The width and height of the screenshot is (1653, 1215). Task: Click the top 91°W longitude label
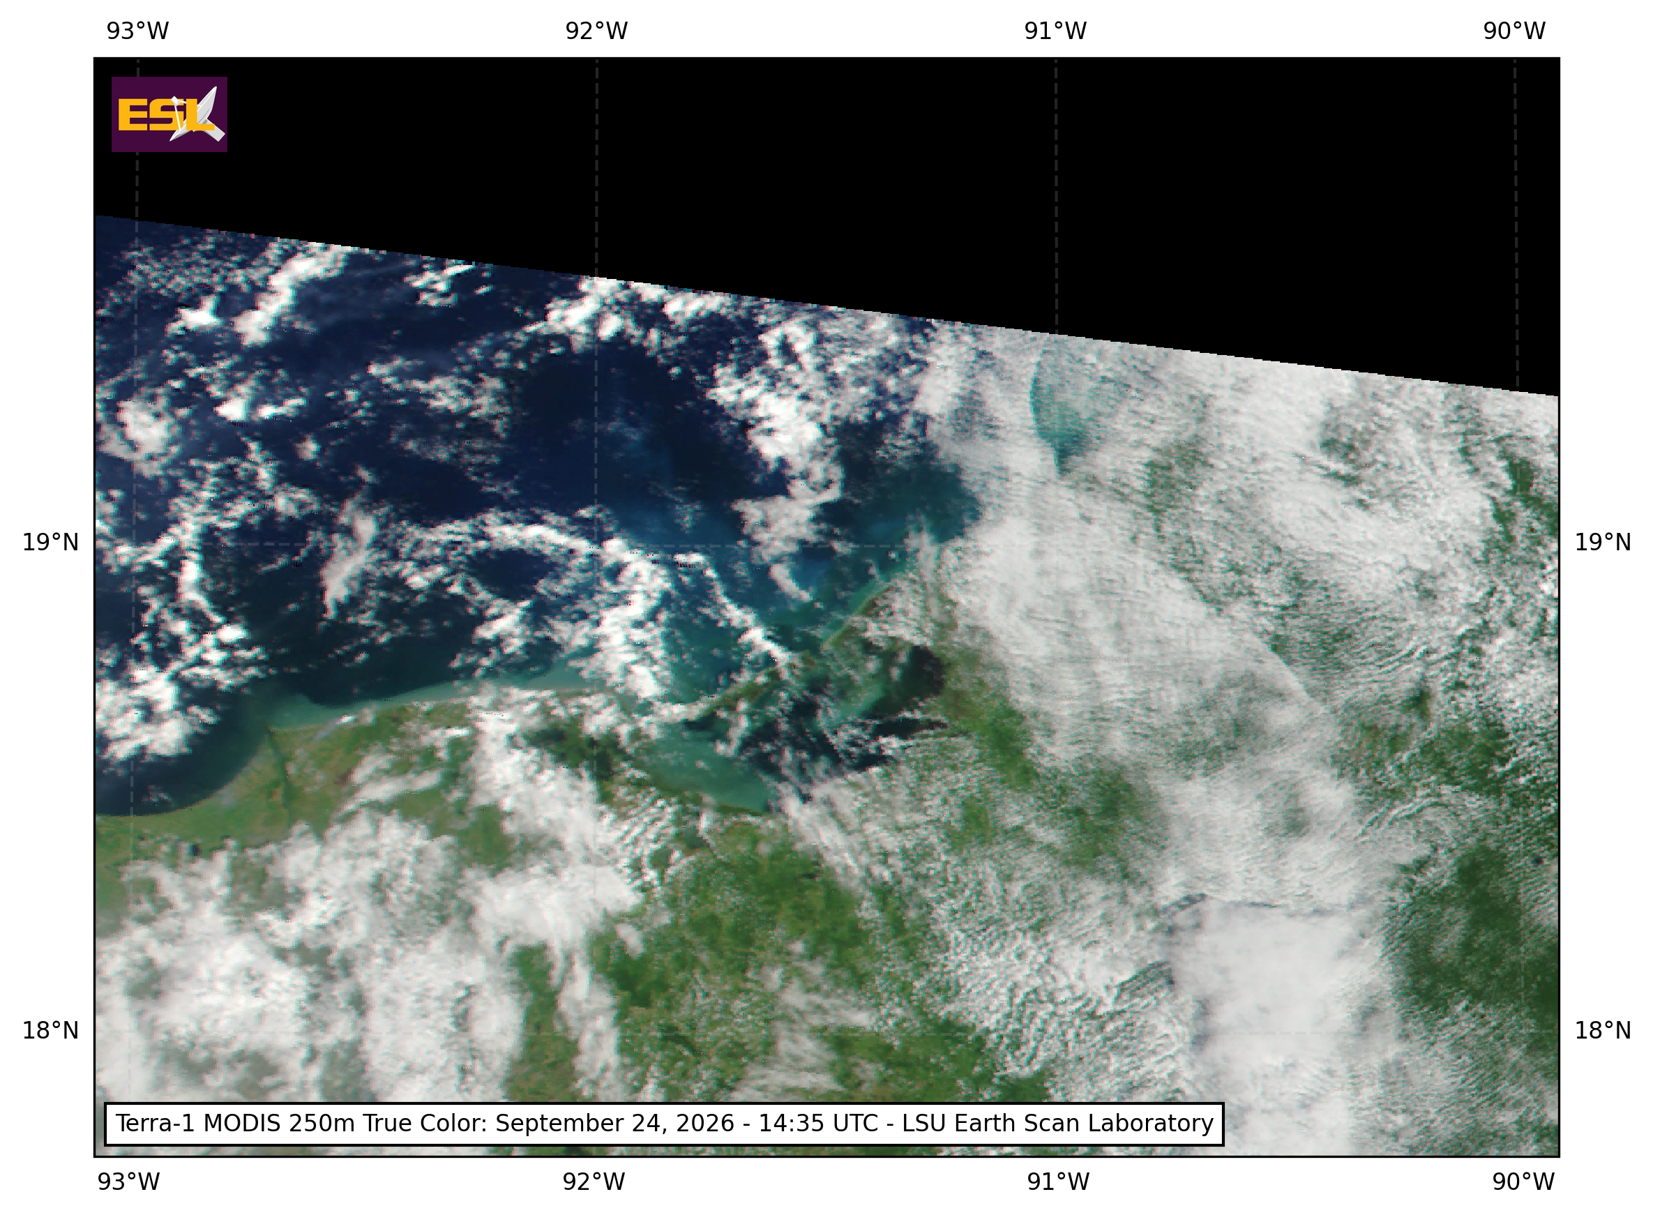1055,31
